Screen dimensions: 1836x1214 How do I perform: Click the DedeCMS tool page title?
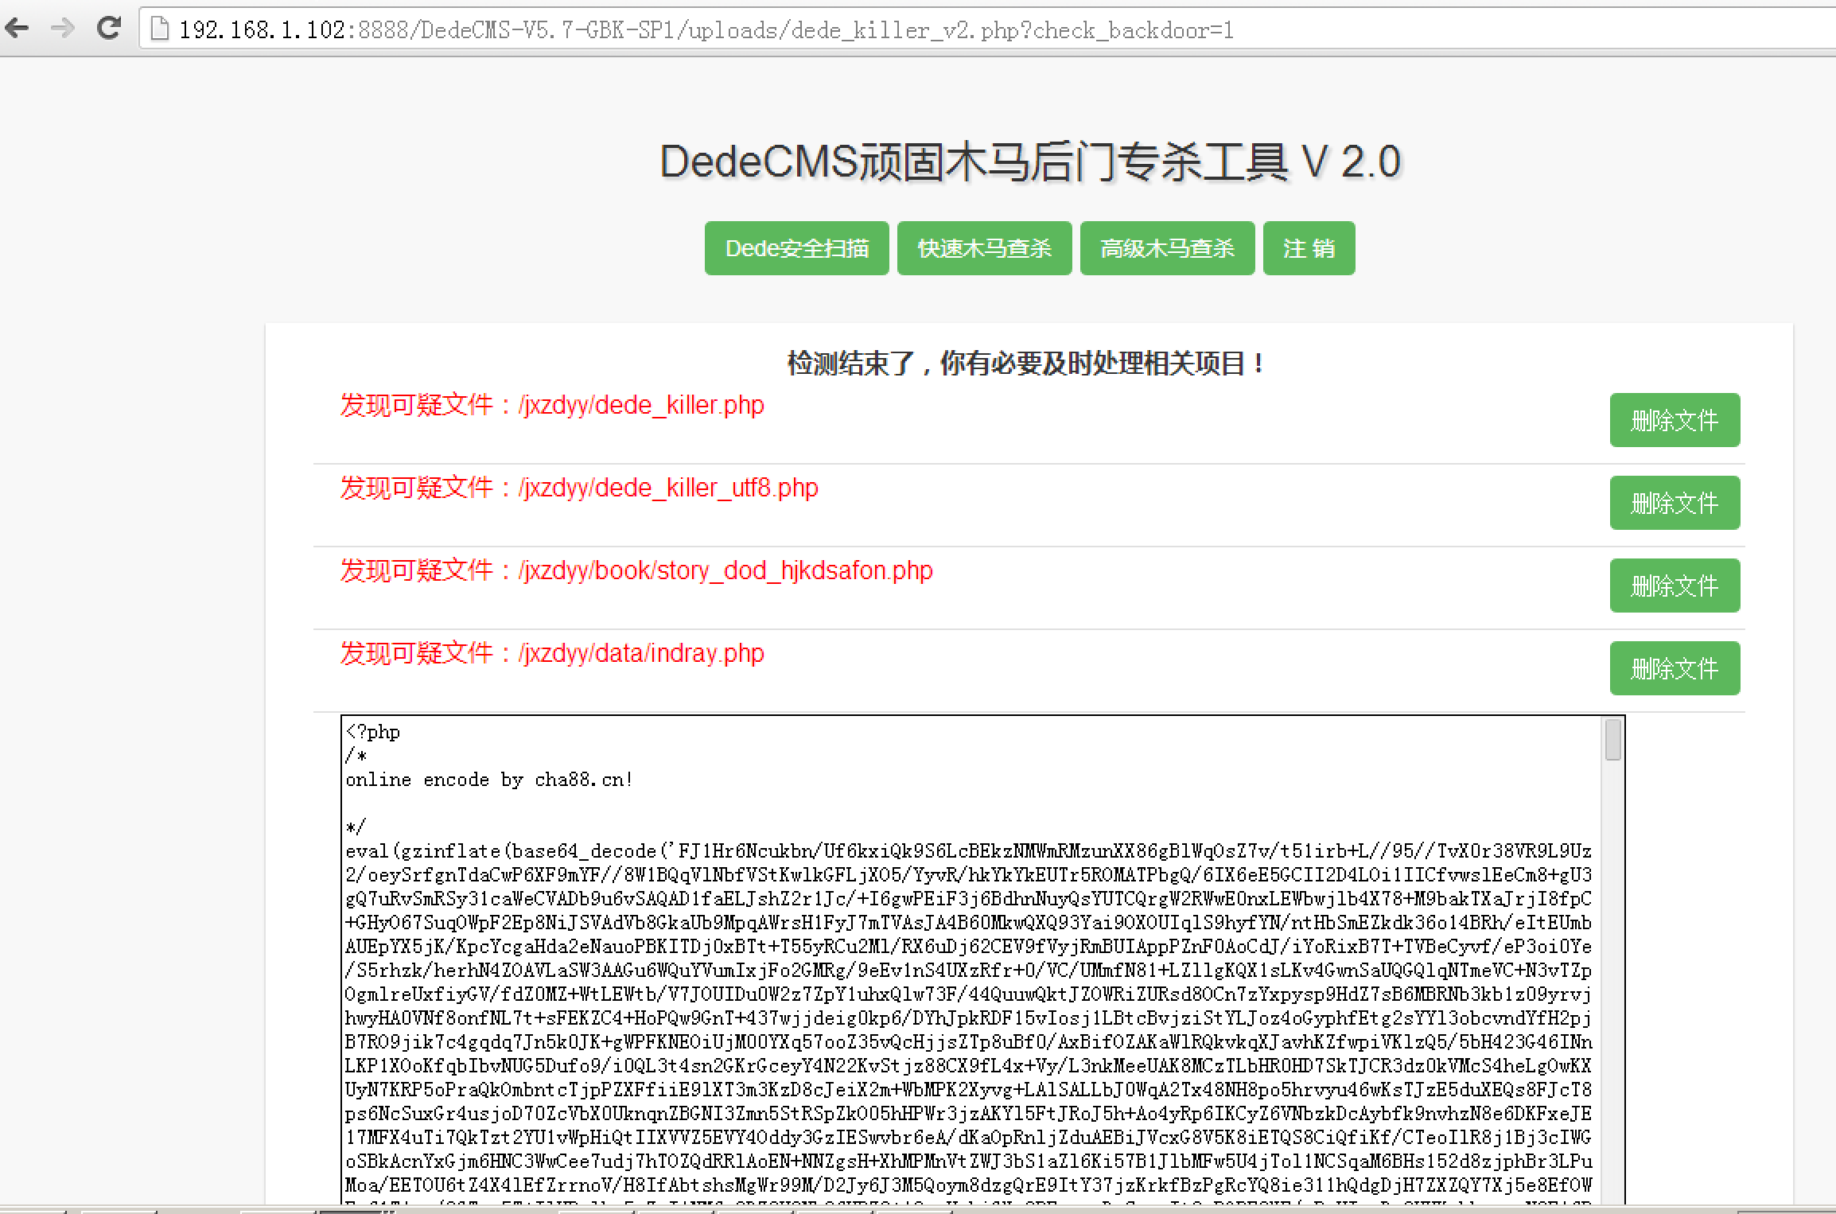pos(1029,162)
